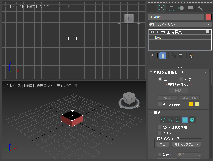
Task: Click the 選択 rollout grip dots
Action: (x=206, y=112)
